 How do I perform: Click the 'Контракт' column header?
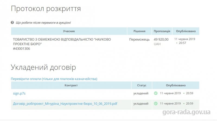(x=71, y=85)
